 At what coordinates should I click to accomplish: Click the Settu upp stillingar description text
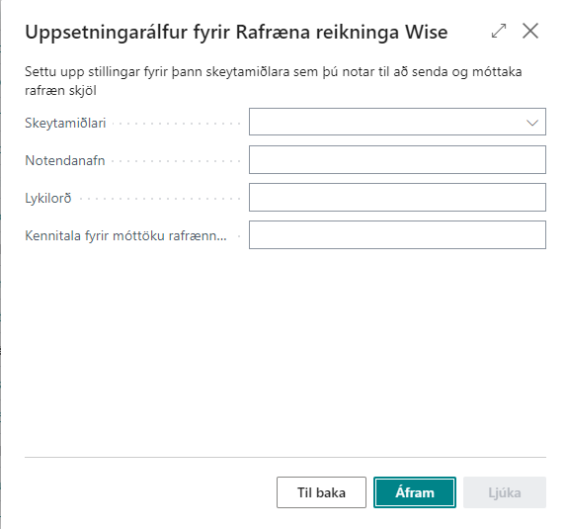tap(274, 81)
